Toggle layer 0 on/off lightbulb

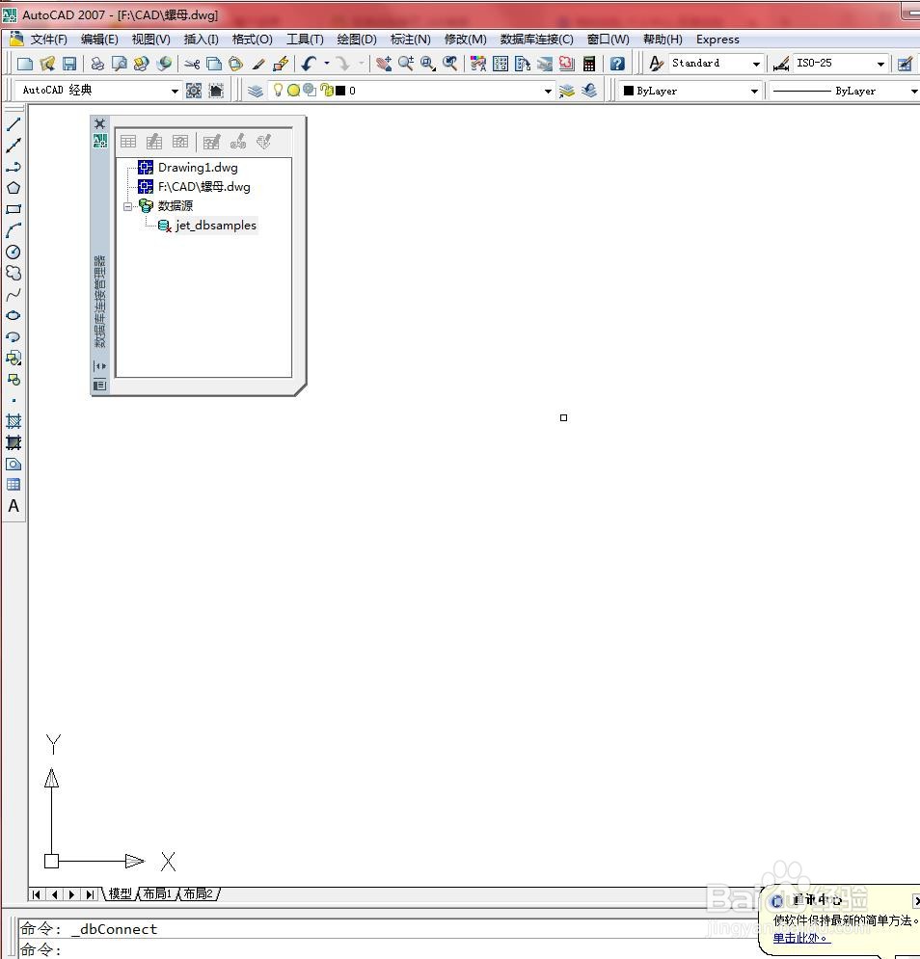[278, 91]
